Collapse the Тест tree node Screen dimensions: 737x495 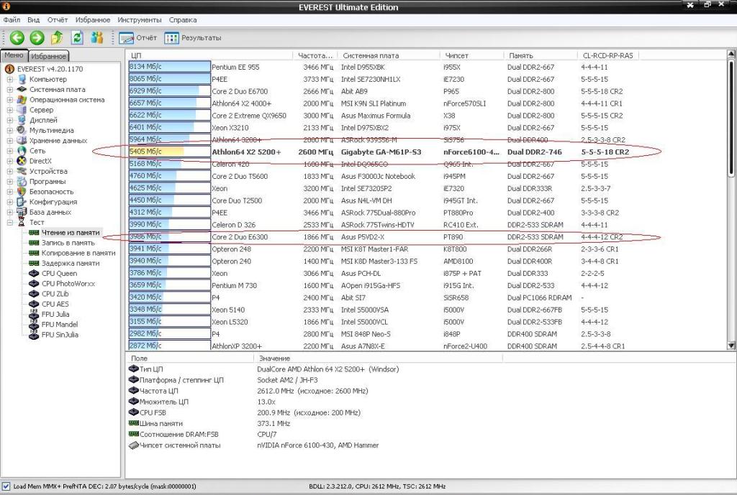pyautogui.click(x=10, y=223)
